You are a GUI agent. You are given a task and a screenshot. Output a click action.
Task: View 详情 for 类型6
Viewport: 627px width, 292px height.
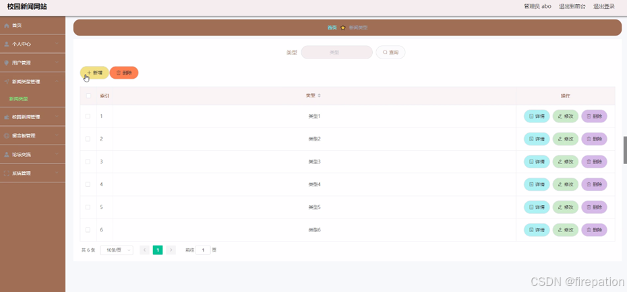point(537,230)
